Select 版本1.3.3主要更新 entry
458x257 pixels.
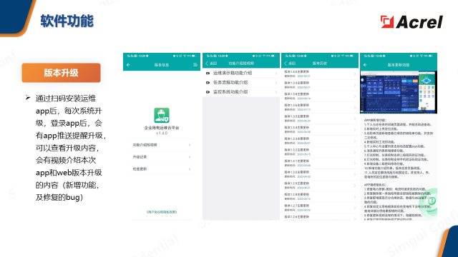(320, 141)
